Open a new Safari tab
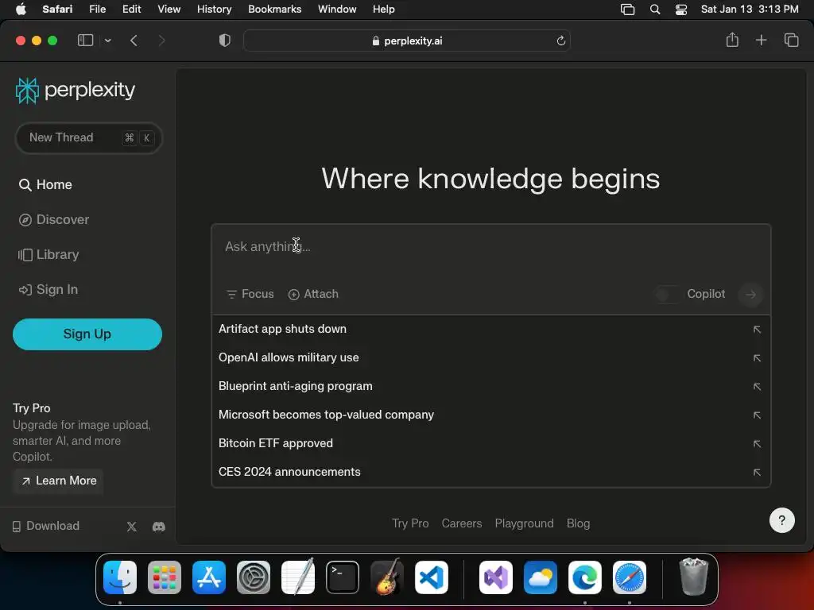 [x=761, y=40]
